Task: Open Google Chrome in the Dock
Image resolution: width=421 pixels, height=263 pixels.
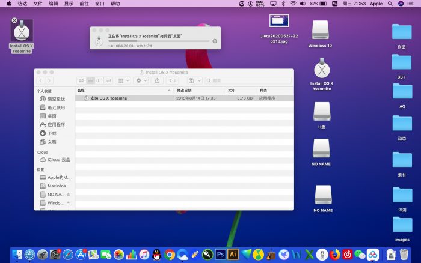Action: tap(170, 255)
